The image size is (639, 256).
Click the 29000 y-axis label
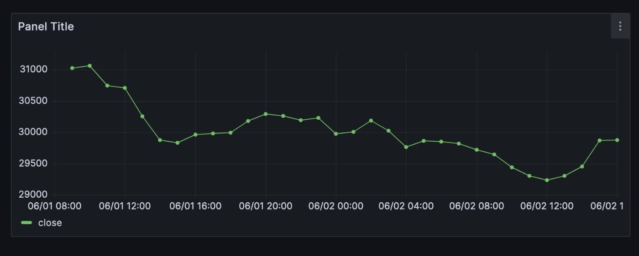33,195
